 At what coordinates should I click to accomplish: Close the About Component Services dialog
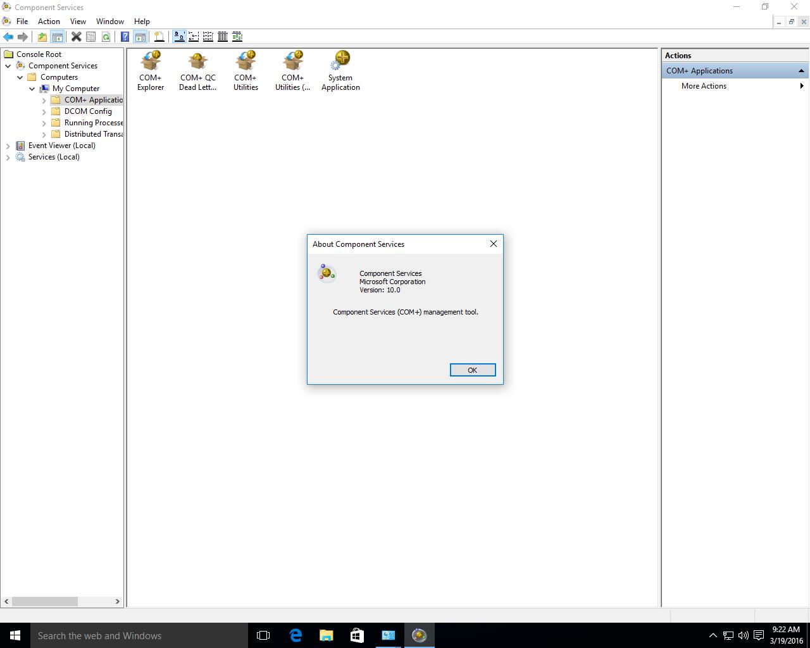(x=494, y=244)
